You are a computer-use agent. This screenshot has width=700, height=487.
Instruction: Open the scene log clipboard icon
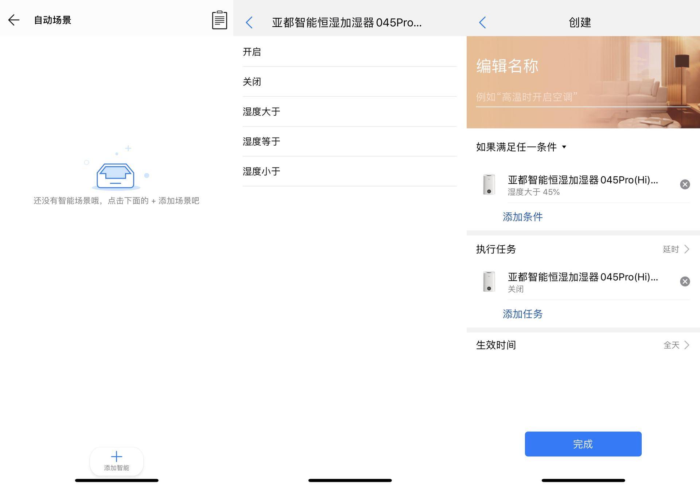(219, 20)
